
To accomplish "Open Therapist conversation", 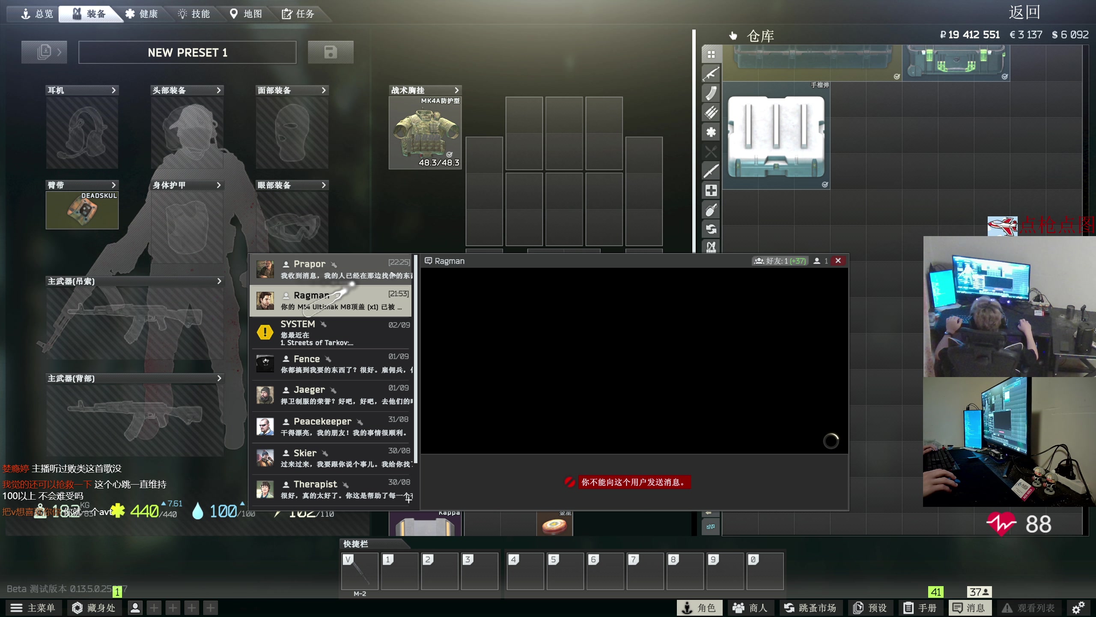I will 331,490.
